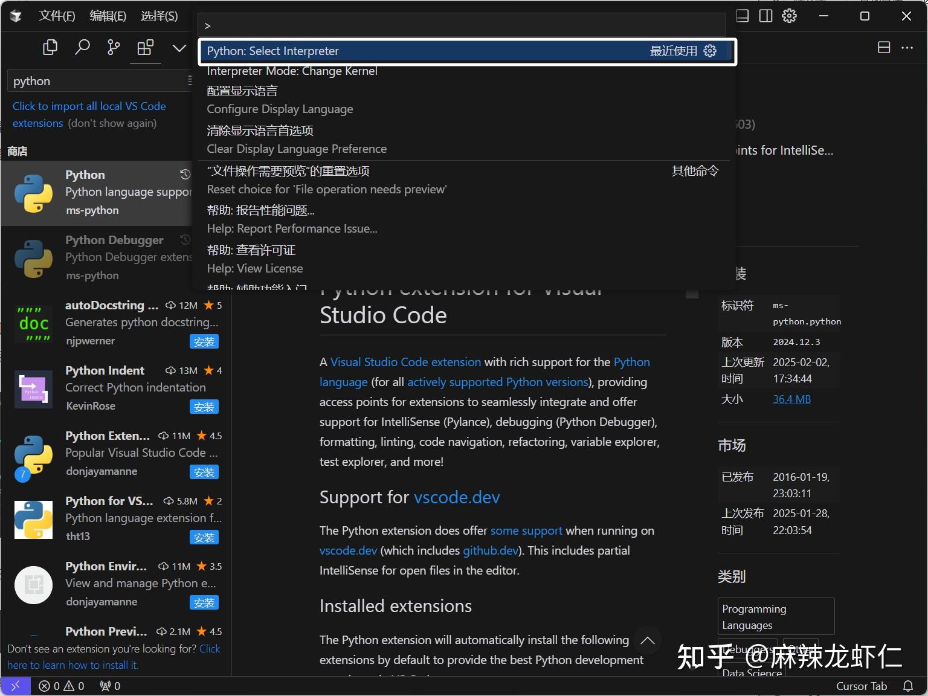Select the Search icon in activity bar
The height and width of the screenshot is (696, 928).
[x=83, y=47]
